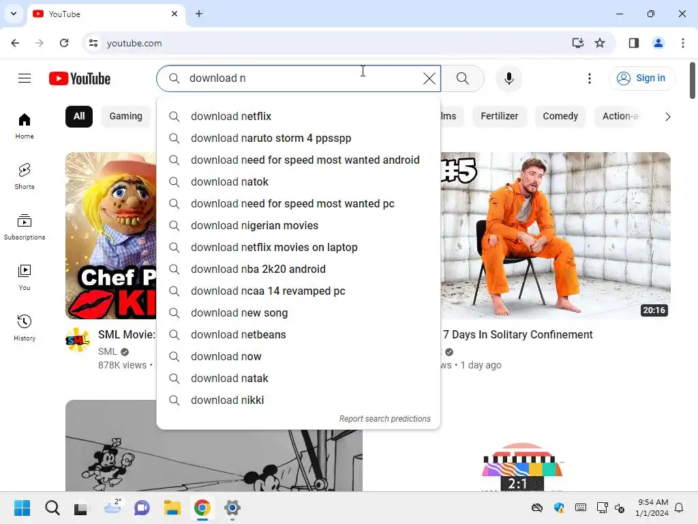View site information icon in address bar
The height and width of the screenshot is (524, 698).
93,43
